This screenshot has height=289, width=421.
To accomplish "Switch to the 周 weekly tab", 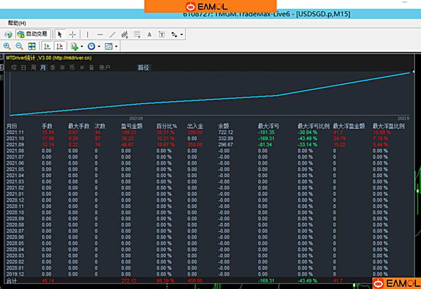I will pyautogui.click(x=33, y=67).
